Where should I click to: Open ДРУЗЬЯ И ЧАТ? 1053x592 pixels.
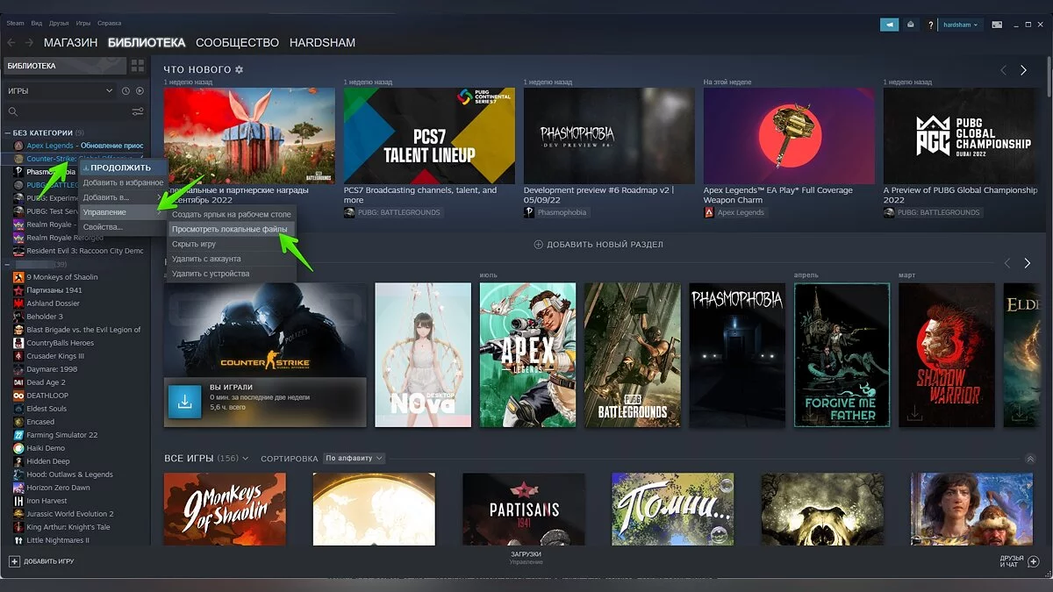tap(1018, 560)
